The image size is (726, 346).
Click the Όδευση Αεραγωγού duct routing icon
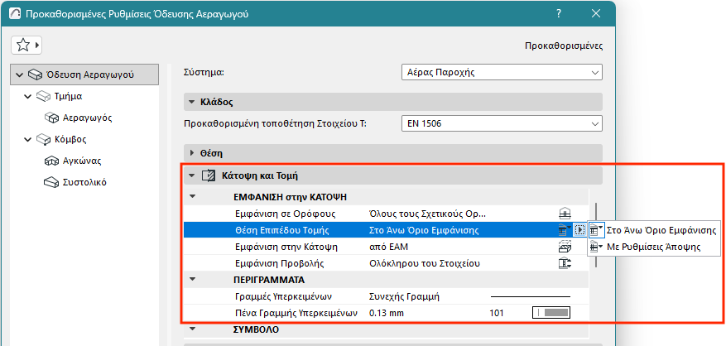point(36,75)
